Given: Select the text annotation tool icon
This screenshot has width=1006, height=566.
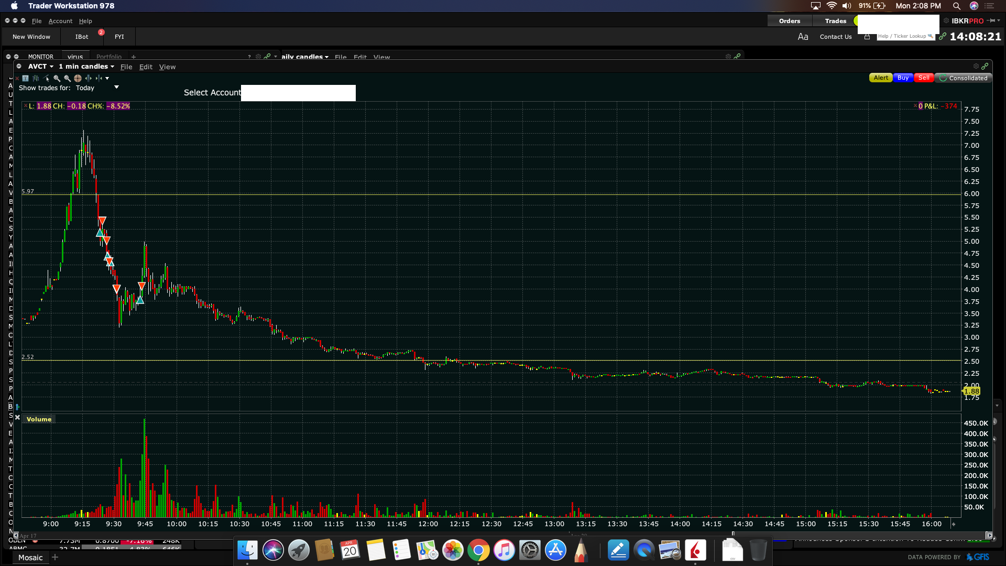Looking at the screenshot, I should click(x=25, y=78).
